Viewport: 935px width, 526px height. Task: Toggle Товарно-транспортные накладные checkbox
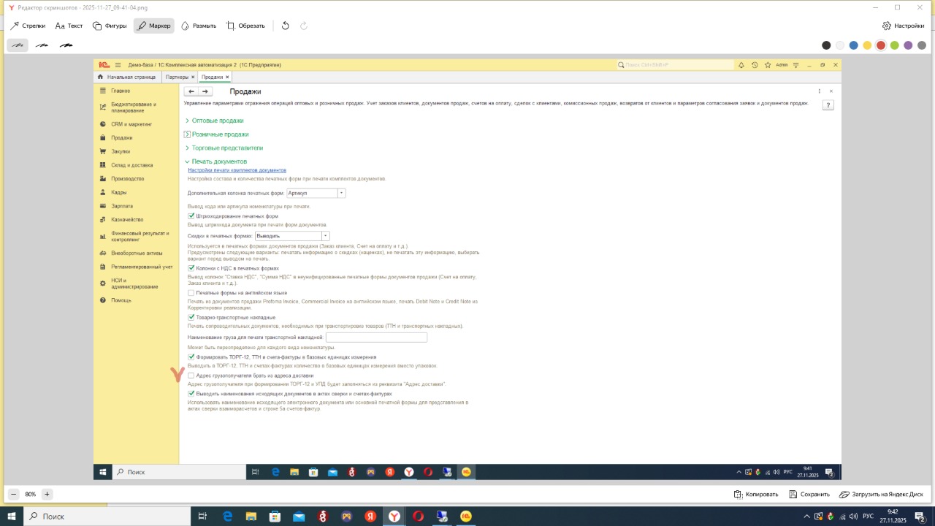[x=191, y=317]
